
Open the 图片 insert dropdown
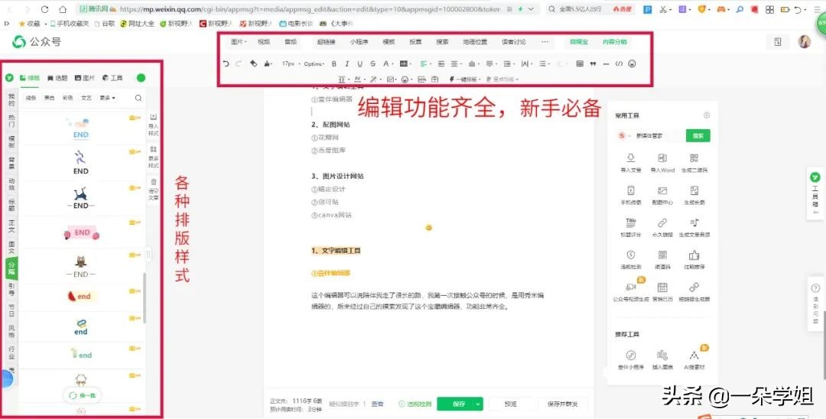pos(239,41)
